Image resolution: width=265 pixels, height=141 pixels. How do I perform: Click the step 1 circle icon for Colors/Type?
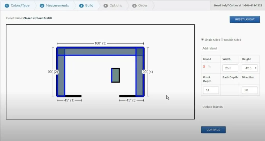[x=7, y=5]
